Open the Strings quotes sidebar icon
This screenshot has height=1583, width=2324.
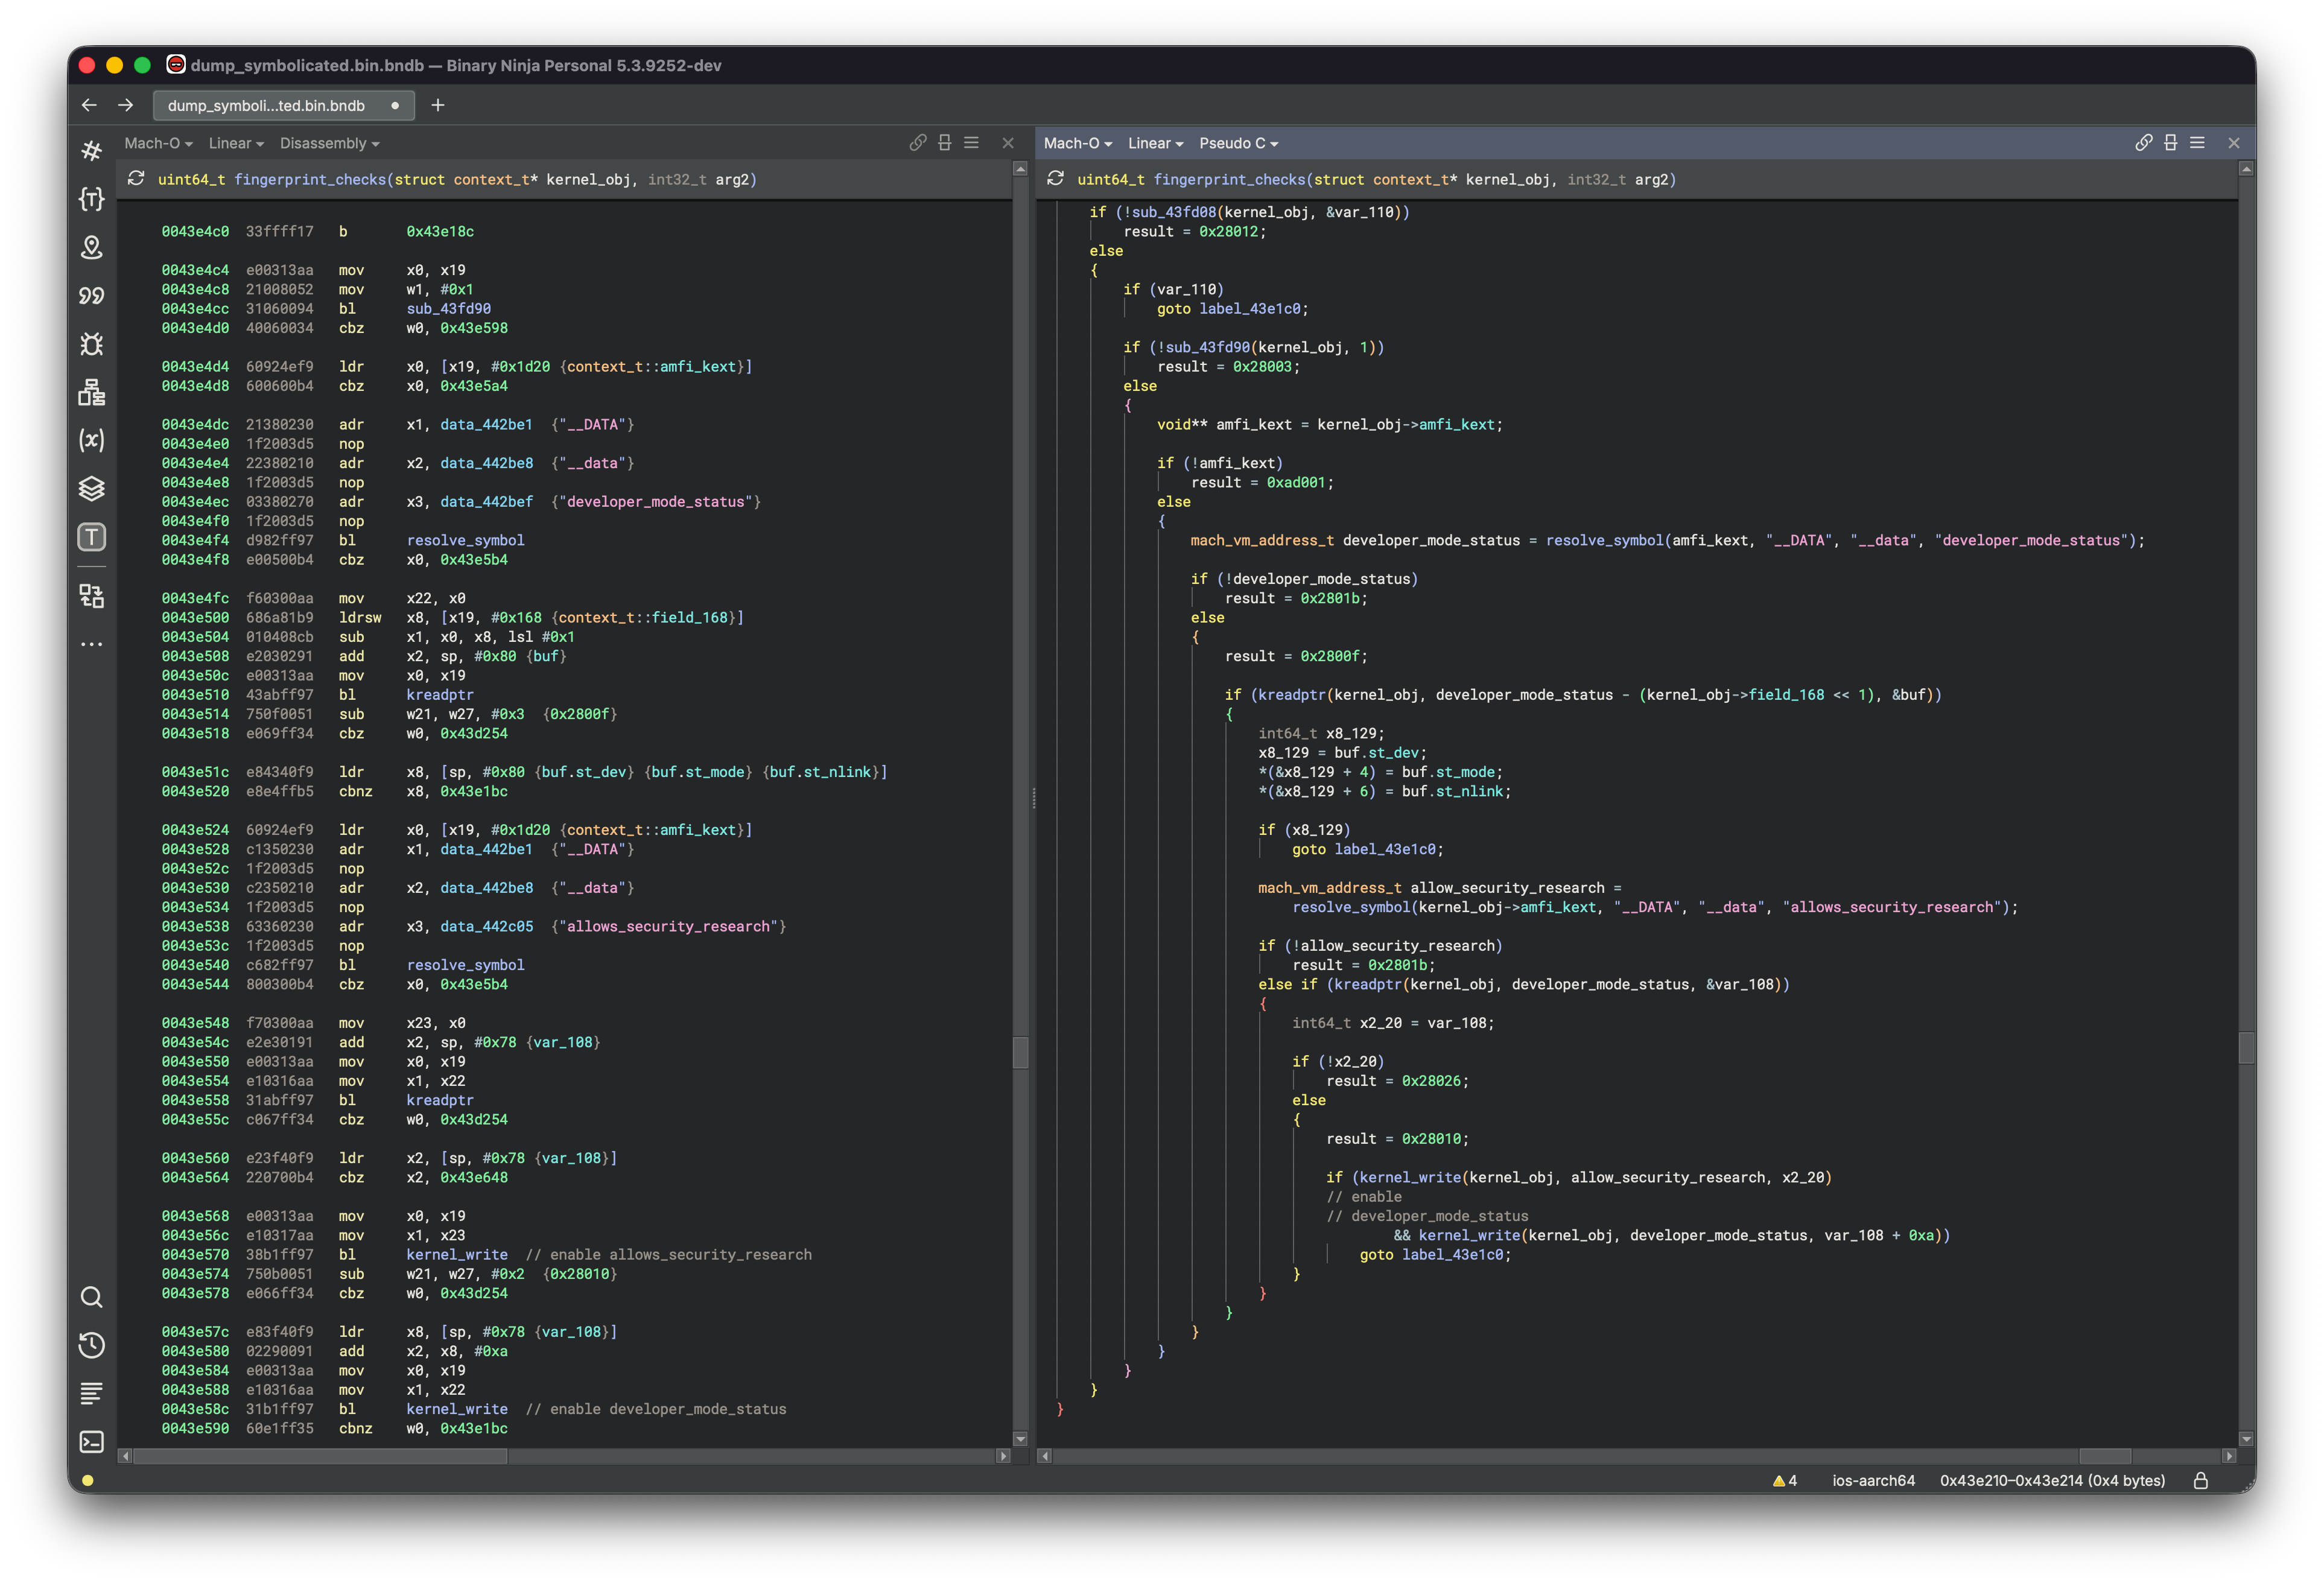click(x=92, y=296)
